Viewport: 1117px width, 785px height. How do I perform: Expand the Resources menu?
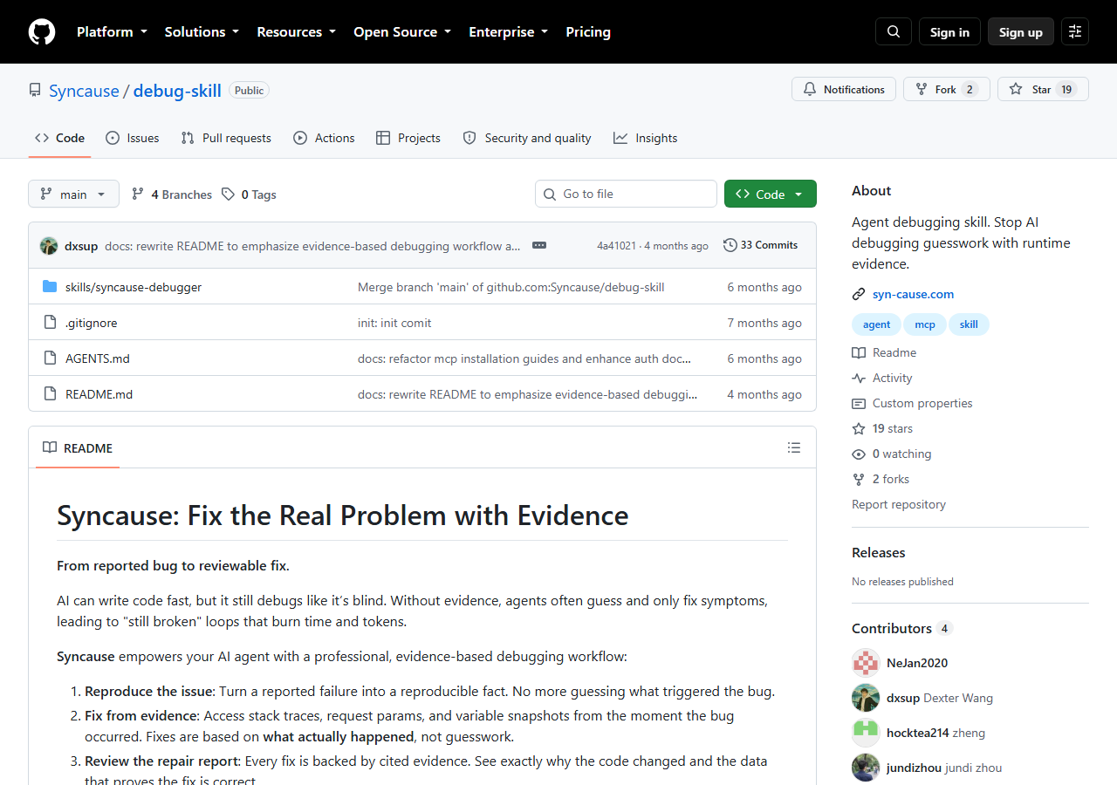[x=296, y=32]
